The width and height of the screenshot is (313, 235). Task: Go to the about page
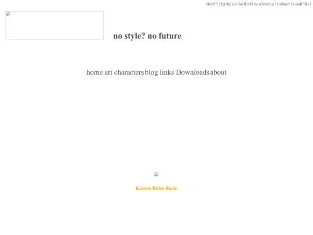218,73
